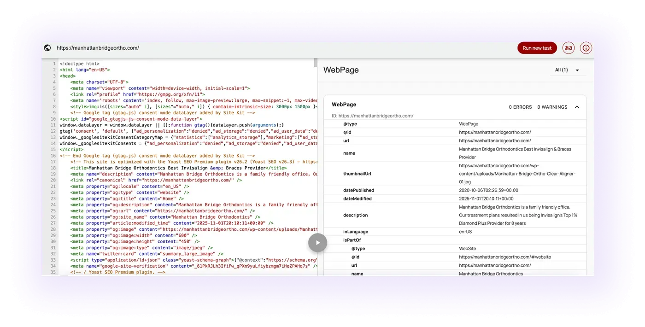The width and height of the screenshot is (645, 327).
Task: Select the isPartOf property row
Action: (x=455, y=240)
